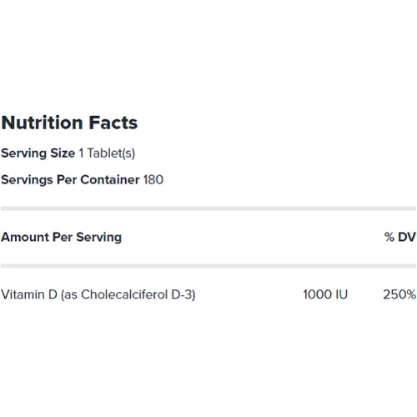417x417 pixels.
Task: Click the IU unit label
Action: click(342, 294)
